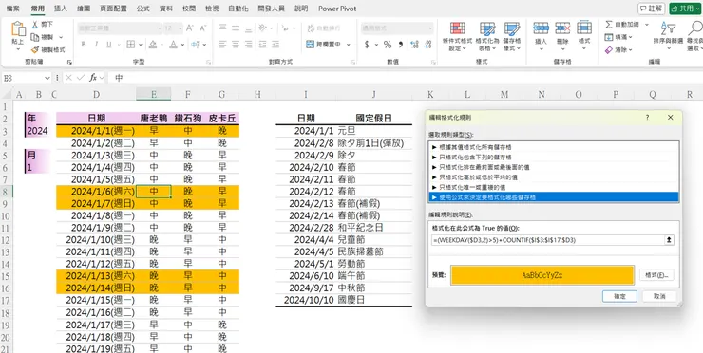
Task: Click the dialog help question mark
Action: [x=647, y=118]
